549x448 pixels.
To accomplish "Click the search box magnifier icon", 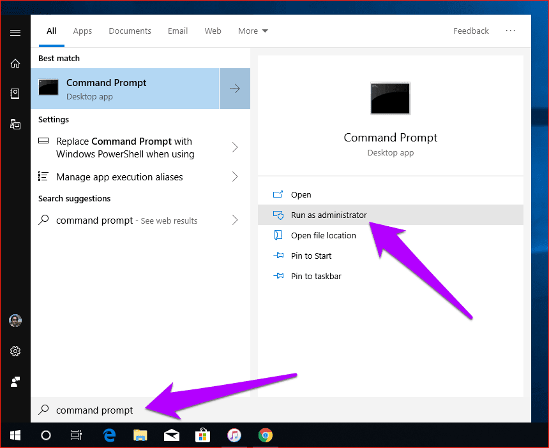I will pos(44,409).
